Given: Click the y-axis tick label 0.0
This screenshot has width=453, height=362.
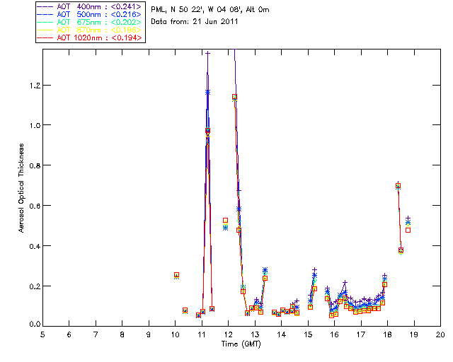Looking at the screenshot, I should 35,325.
